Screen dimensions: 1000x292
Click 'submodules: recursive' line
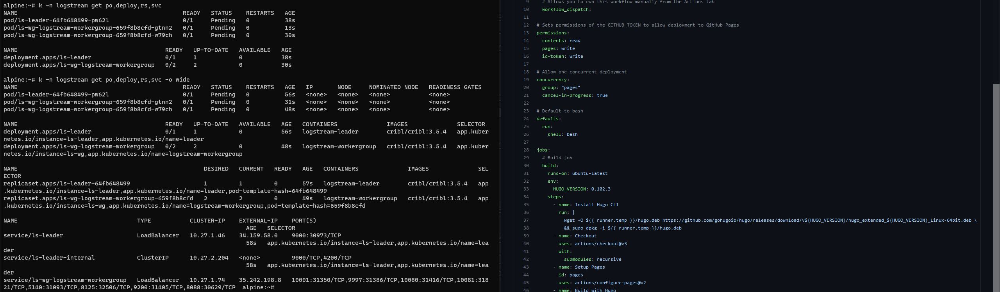click(x=593, y=259)
